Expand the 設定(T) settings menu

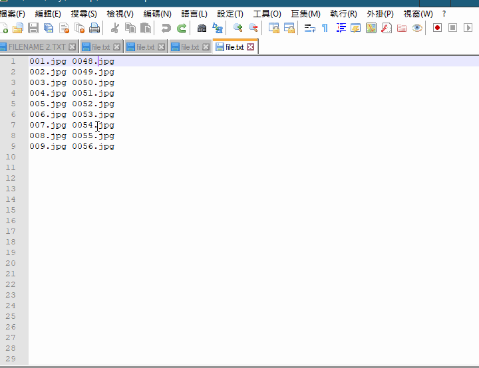coord(230,14)
